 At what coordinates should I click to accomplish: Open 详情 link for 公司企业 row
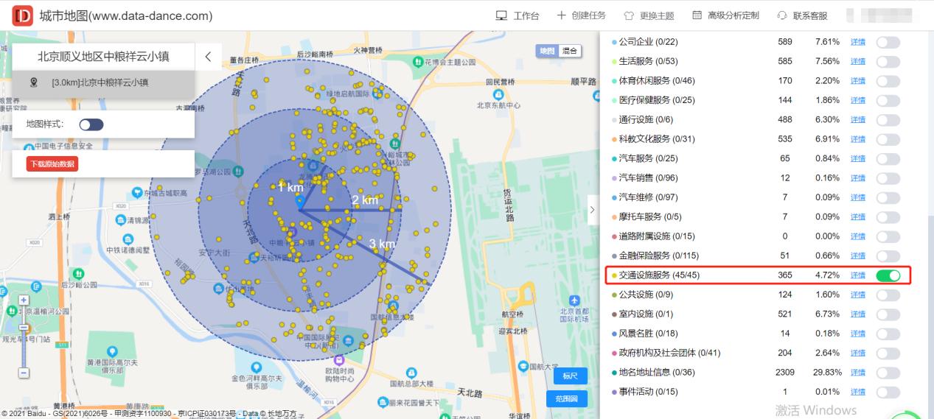coord(858,42)
